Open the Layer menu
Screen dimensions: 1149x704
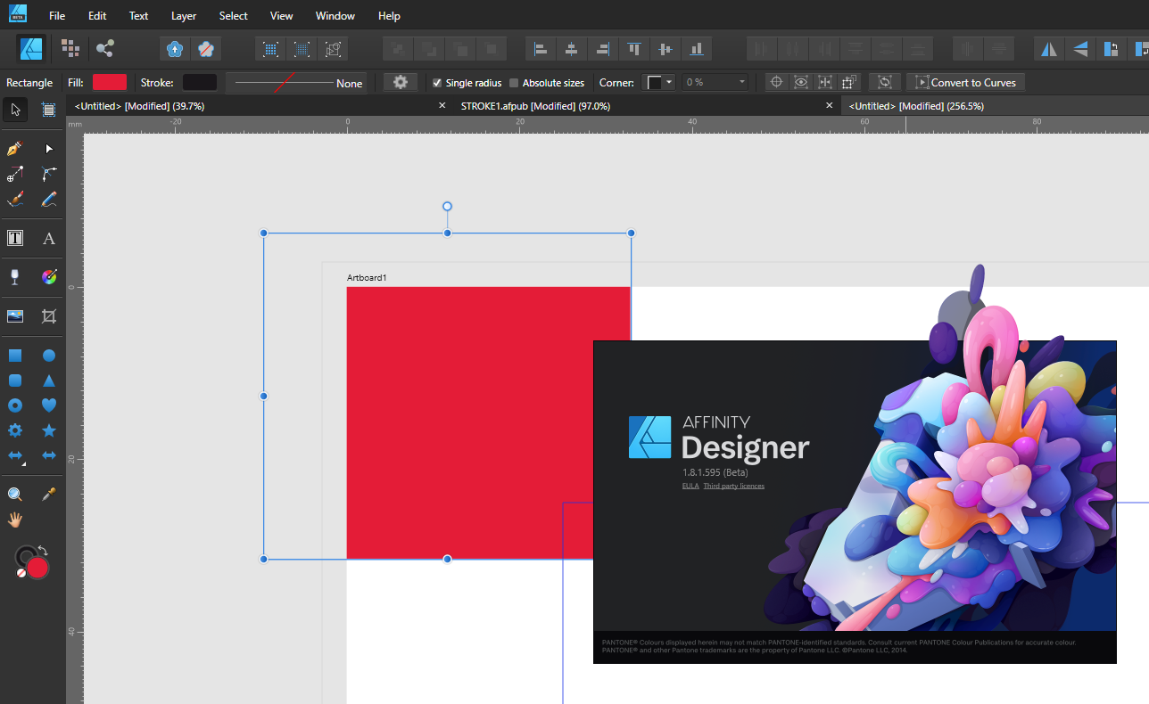184,16
